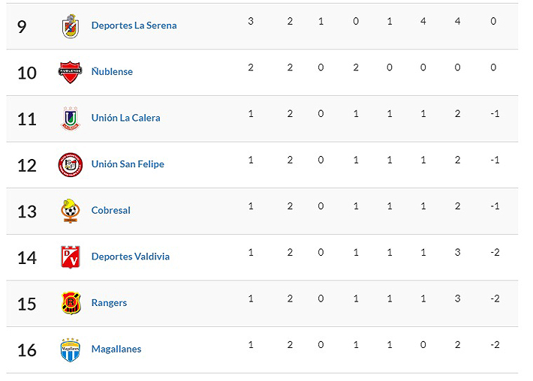This screenshot has height=381, width=533.
Task: Click the Unión San Felipe club crest
Action: (70, 164)
